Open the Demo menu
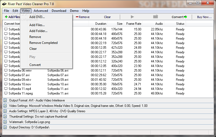The image size is (216, 137). [74, 11]
